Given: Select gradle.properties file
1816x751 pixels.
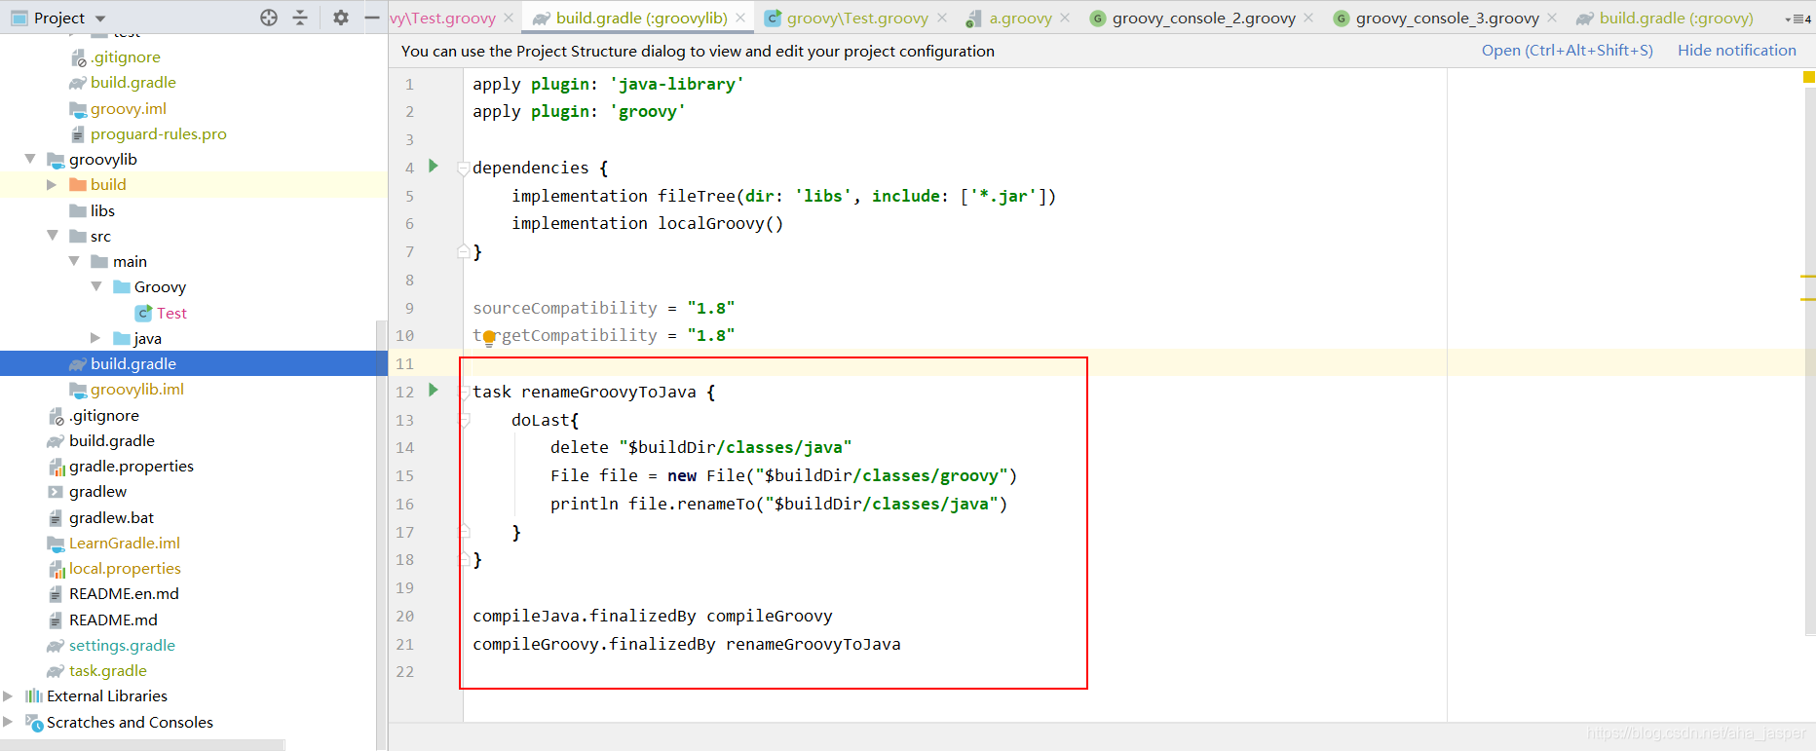Looking at the screenshot, I should (x=132, y=466).
